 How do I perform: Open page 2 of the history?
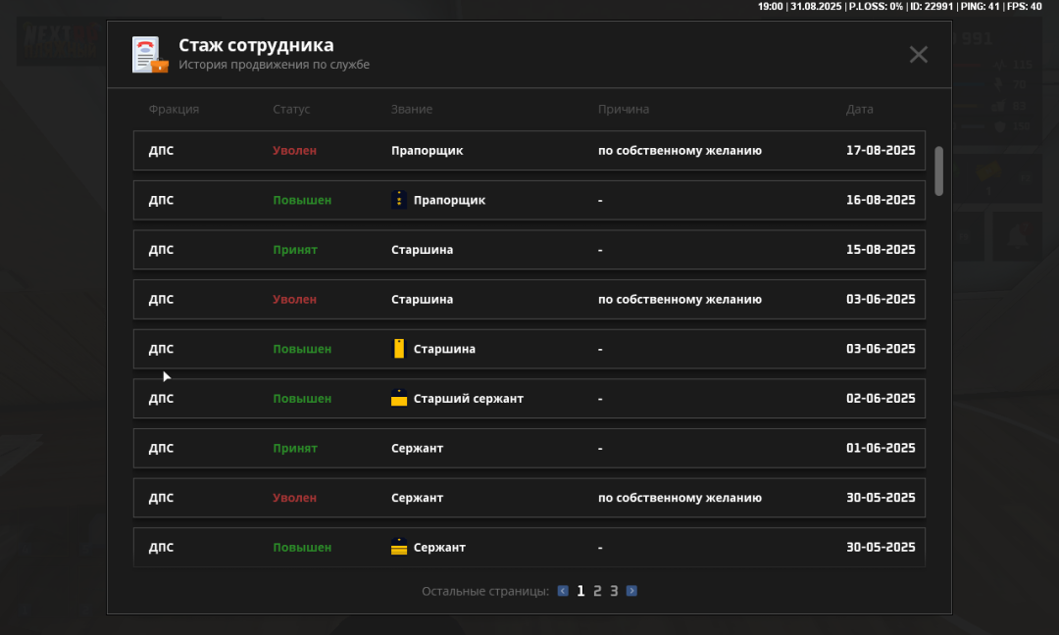[597, 591]
